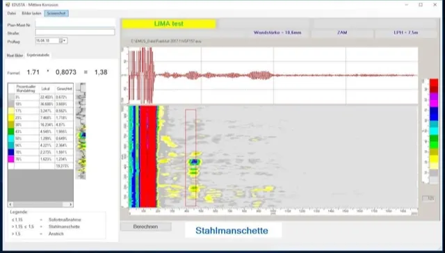Screen dimensions: 445x253
Task: Open the Datei menu
Action: (x=12, y=13)
